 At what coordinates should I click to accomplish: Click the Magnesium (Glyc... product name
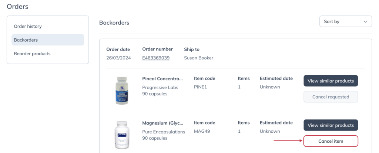pos(163,123)
